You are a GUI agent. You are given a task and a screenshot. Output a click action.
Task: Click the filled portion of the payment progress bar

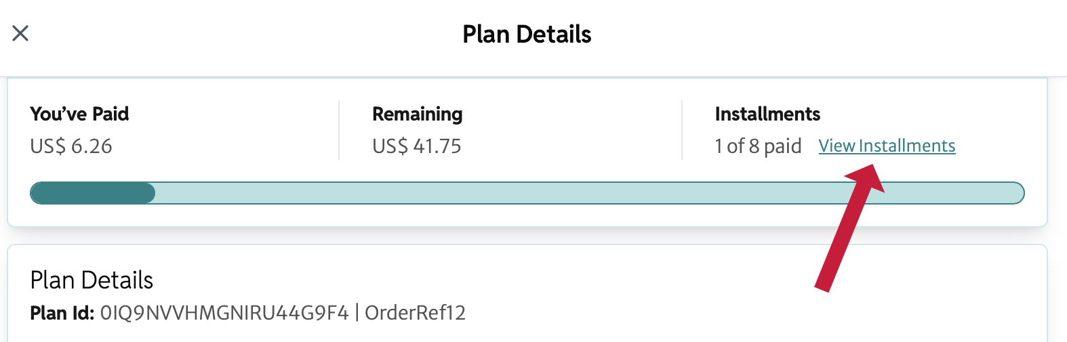tap(93, 193)
